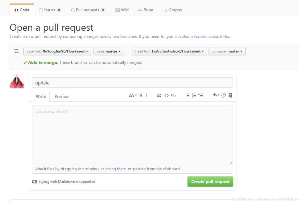Click the bookmark reference icon
The height and width of the screenshot is (204, 299).
tap(230, 95)
